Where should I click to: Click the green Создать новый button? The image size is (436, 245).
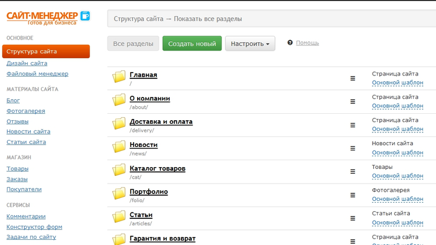(x=192, y=44)
